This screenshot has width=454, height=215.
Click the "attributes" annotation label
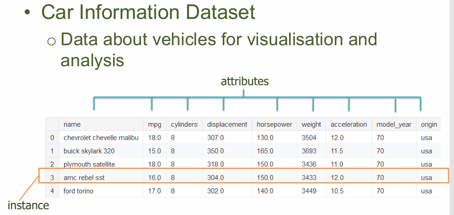(244, 81)
